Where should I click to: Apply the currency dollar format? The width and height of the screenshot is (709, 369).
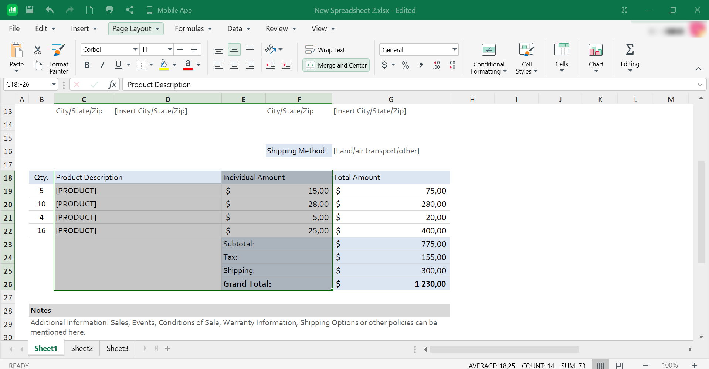pos(384,65)
